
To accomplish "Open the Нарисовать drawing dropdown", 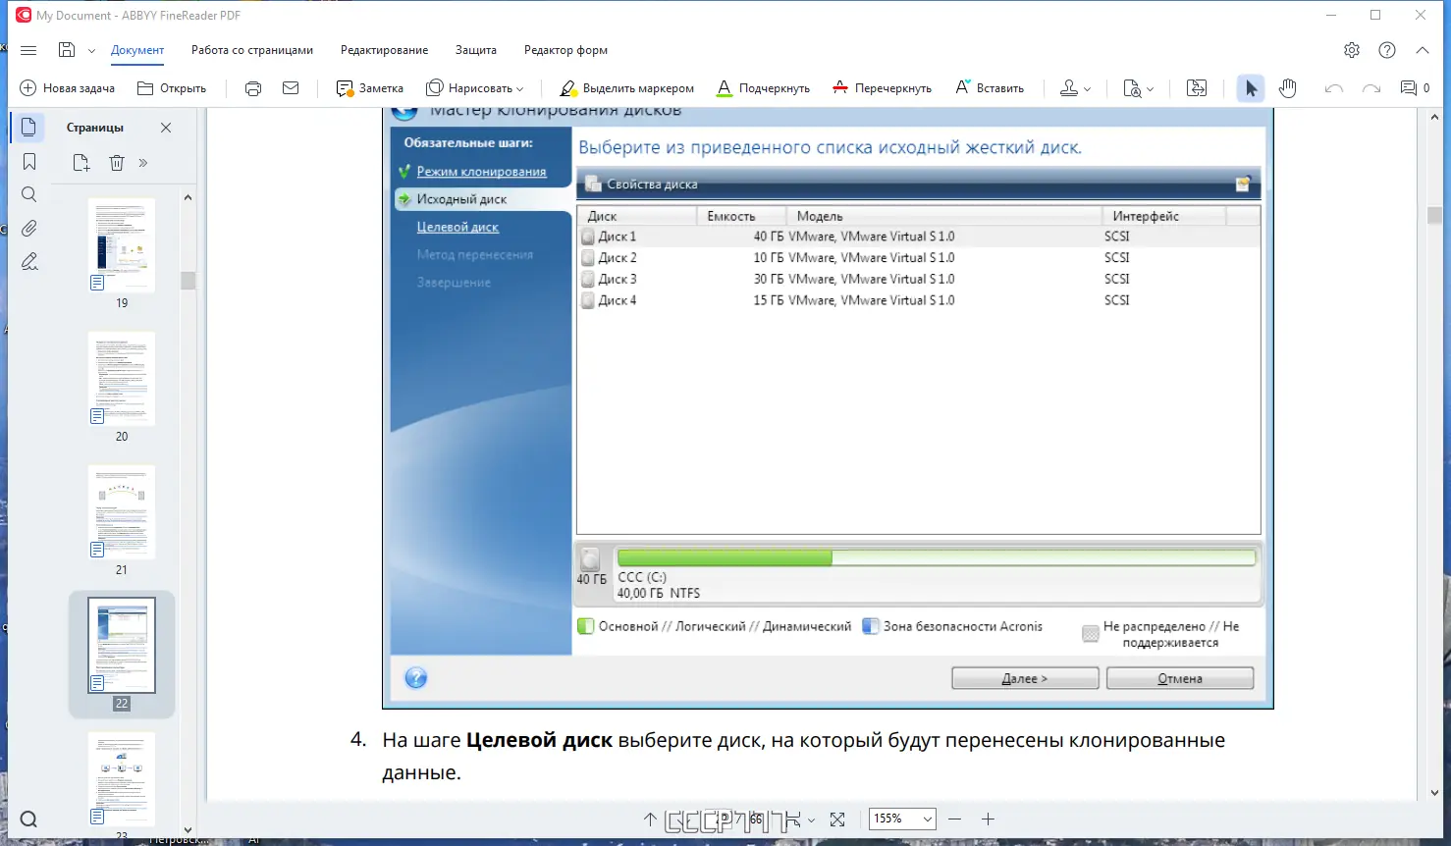I will tap(475, 87).
